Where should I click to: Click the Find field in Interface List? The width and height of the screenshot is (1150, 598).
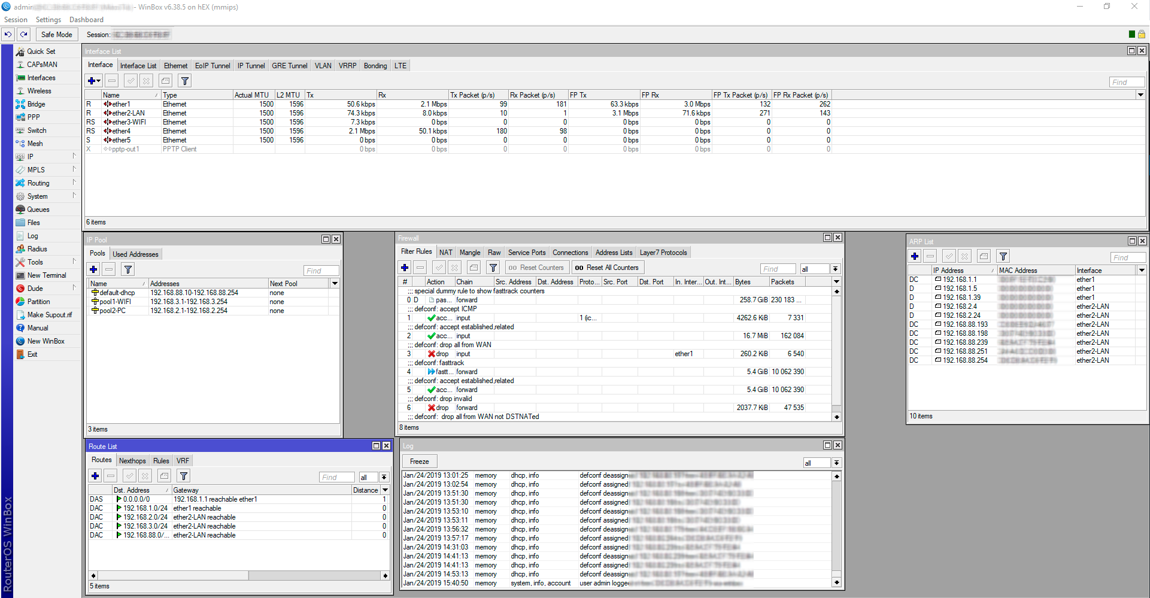tap(1126, 82)
